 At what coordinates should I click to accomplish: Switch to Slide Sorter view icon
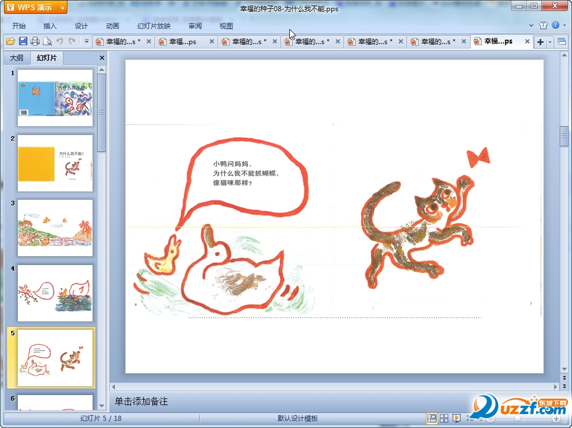click(x=444, y=418)
